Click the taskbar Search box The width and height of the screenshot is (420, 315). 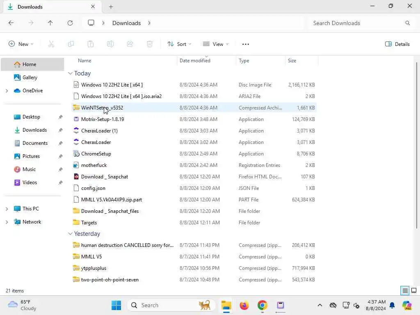(172, 305)
